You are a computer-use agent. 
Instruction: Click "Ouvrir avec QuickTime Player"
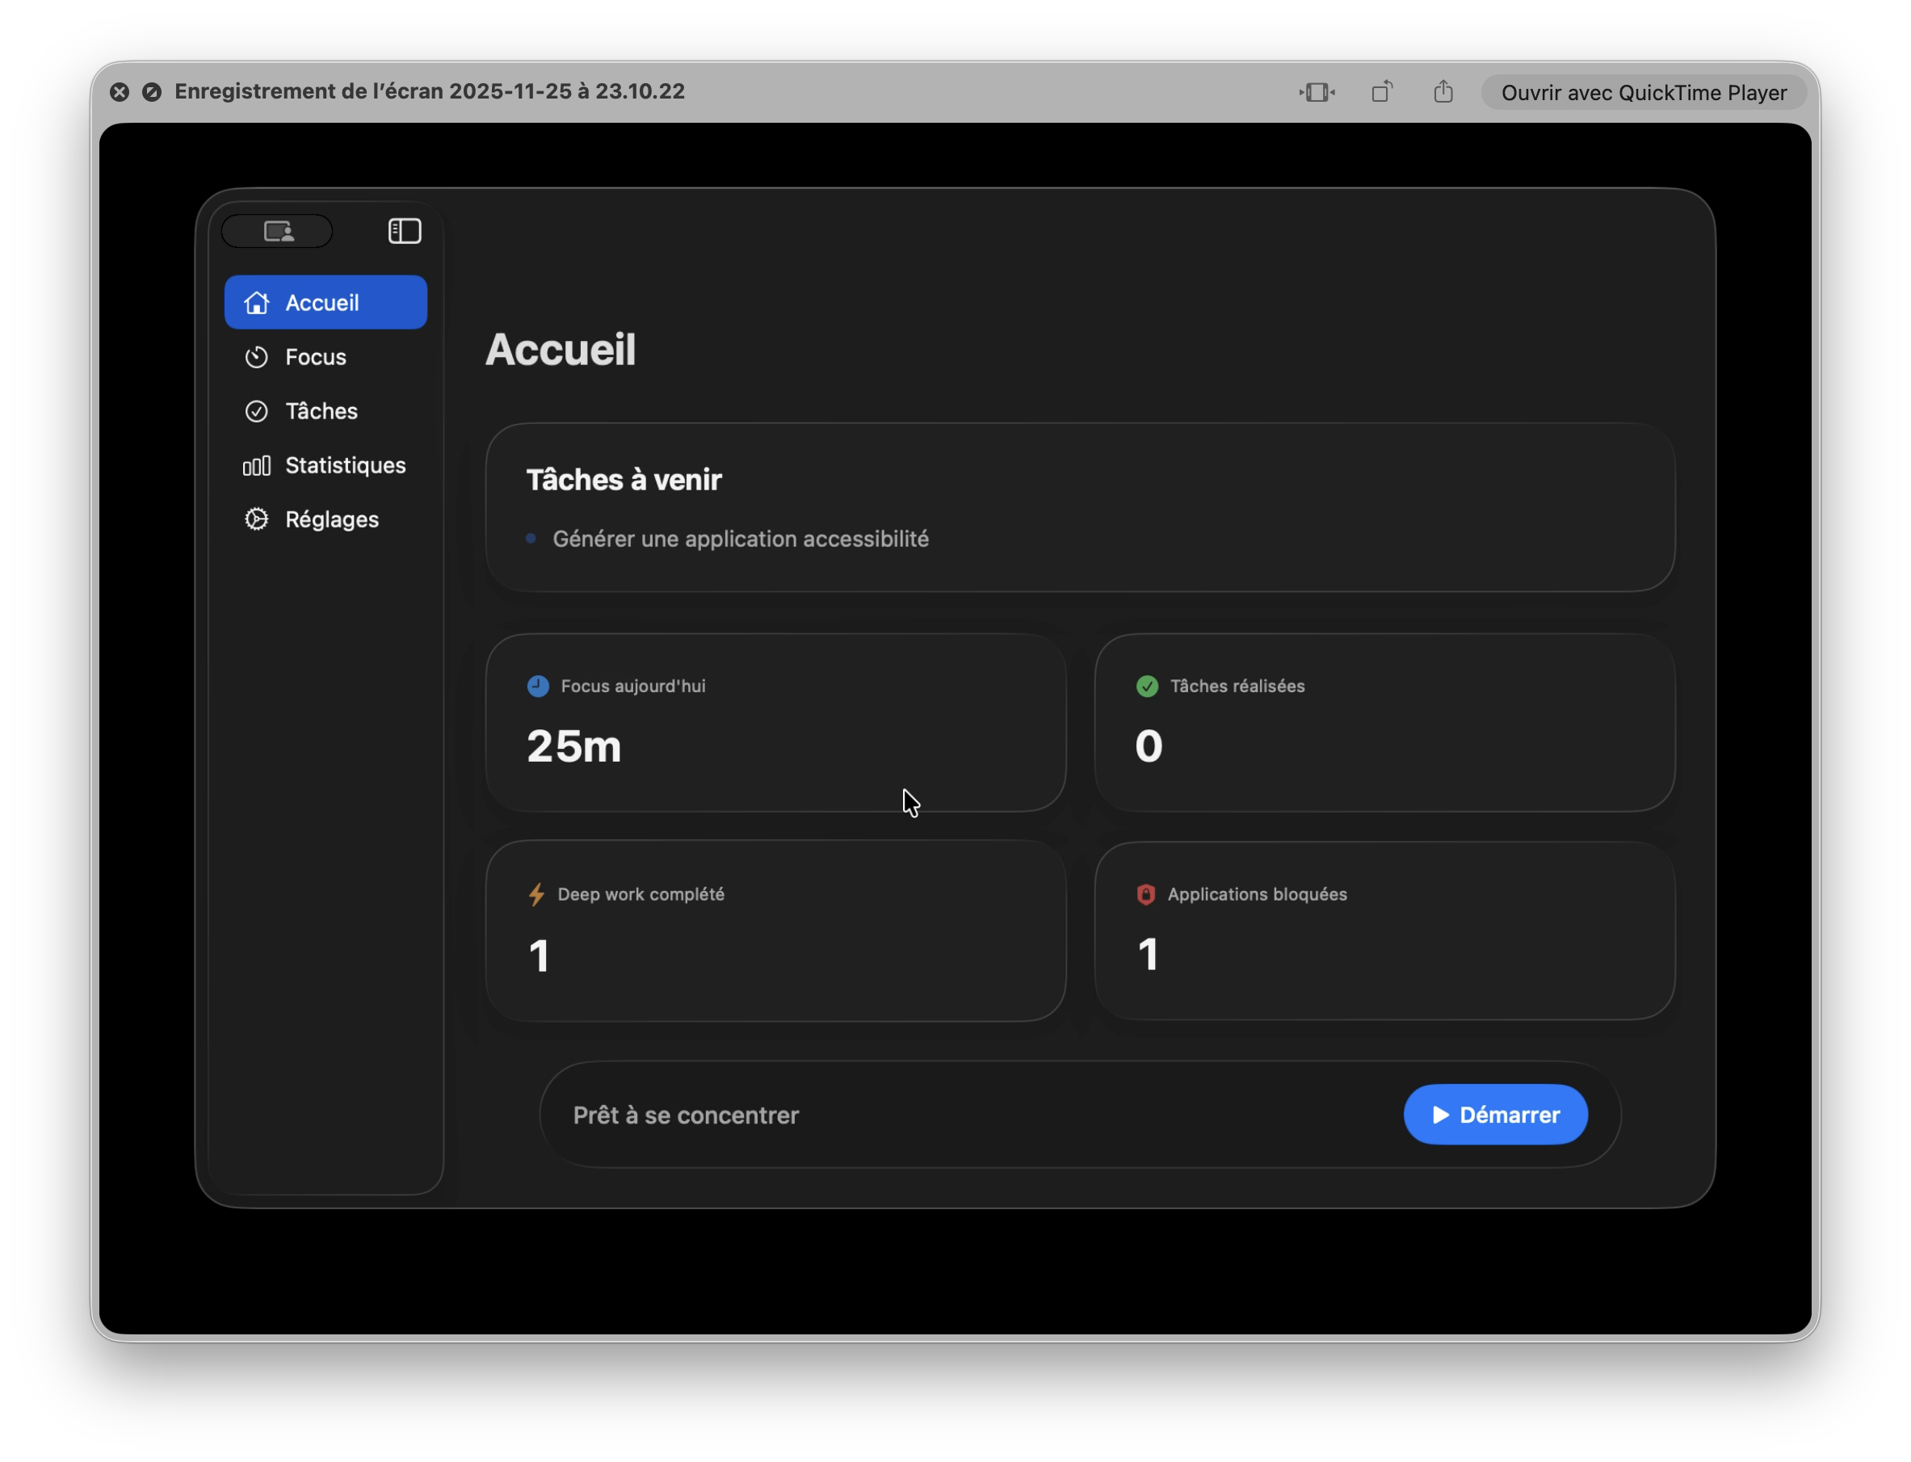[1643, 91]
